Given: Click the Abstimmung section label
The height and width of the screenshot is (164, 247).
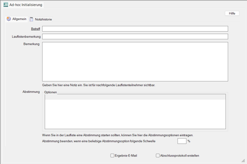Looking at the screenshot, I should (31, 92).
